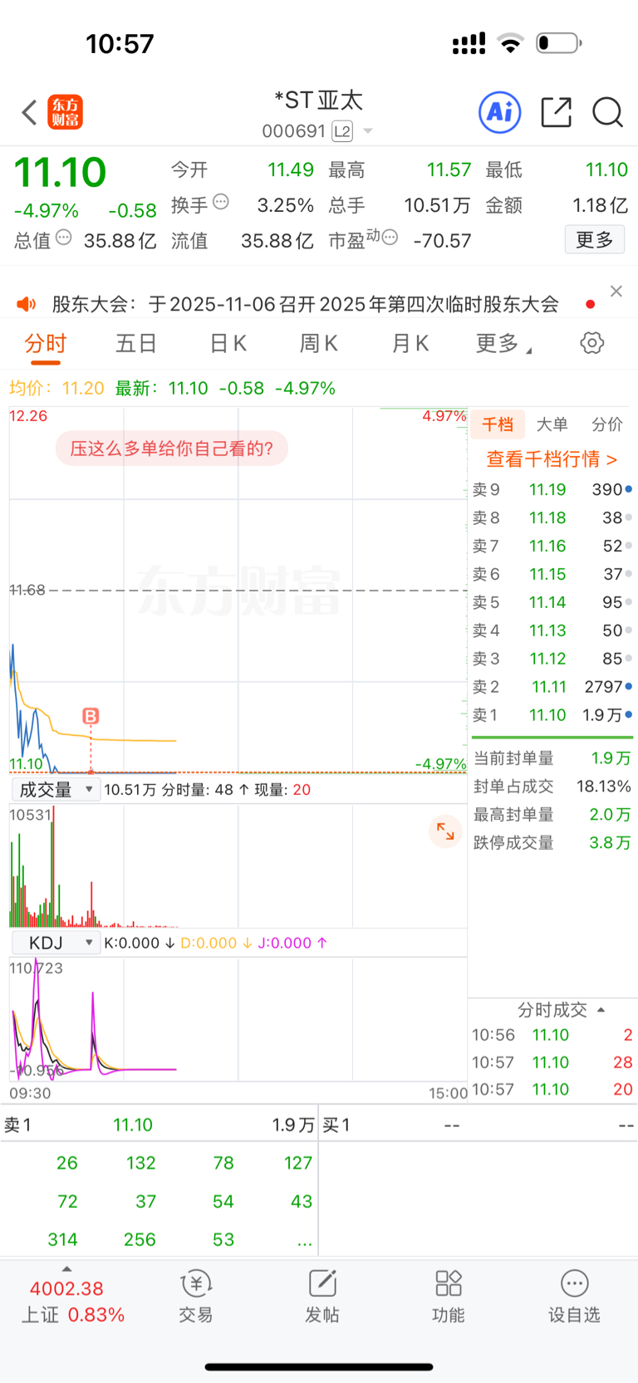The width and height of the screenshot is (638, 1383).
Task: Tap the expand chart fullscreen icon
Action: pyautogui.click(x=445, y=831)
